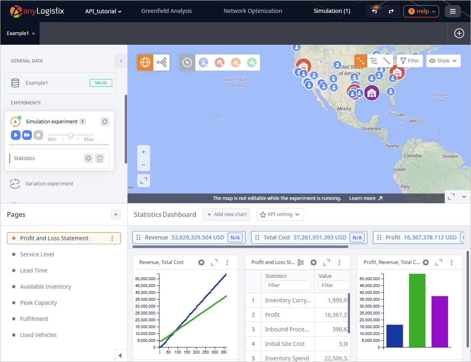This screenshot has height=362, width=471.
Task: Click Revenue KPI drag handle
Action: 138,237
